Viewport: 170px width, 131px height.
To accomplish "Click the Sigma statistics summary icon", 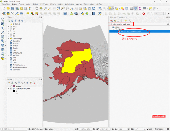I will [140, 8].
